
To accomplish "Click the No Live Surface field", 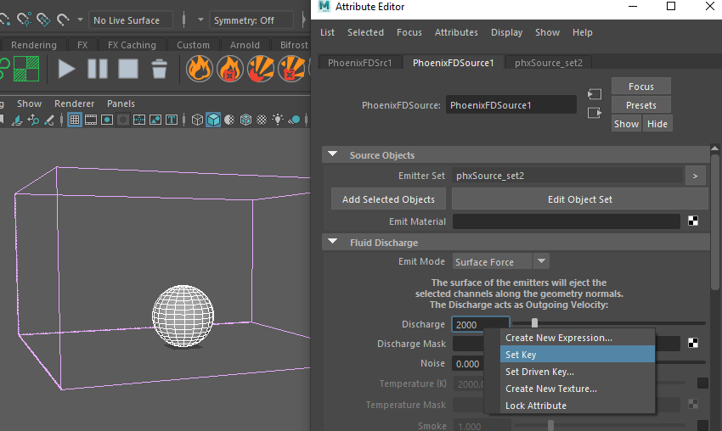I will coord(131,20).
